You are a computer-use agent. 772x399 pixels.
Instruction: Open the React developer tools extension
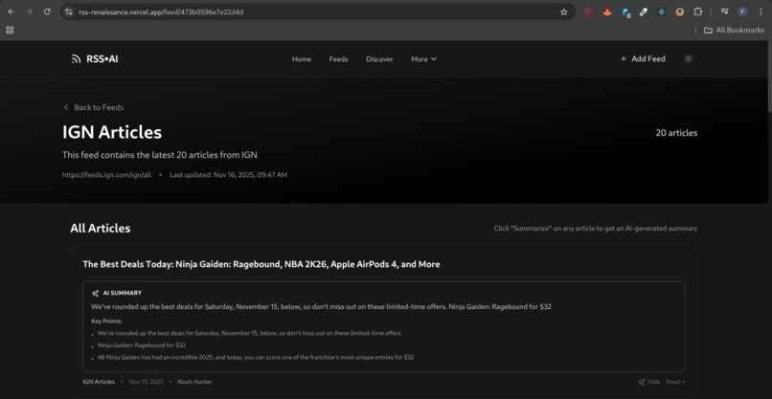pyautogui.click(x=662, y=11)
